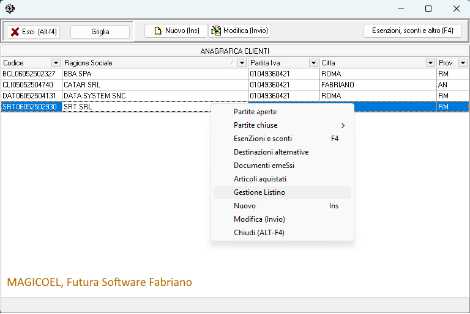
Task: Minimize the window
Action: (x=401, y=9)
